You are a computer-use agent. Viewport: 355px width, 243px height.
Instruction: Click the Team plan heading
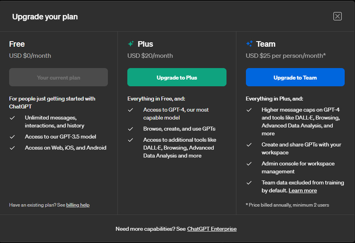tap(266, 44)
